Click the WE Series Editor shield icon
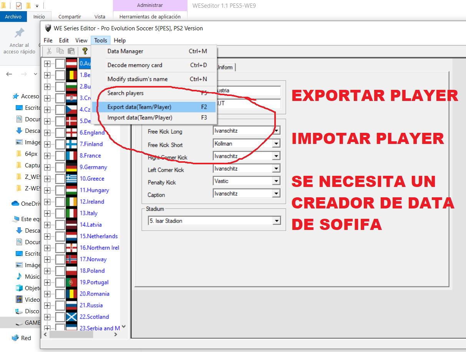The image size is (466, 352). click(48, 28)
